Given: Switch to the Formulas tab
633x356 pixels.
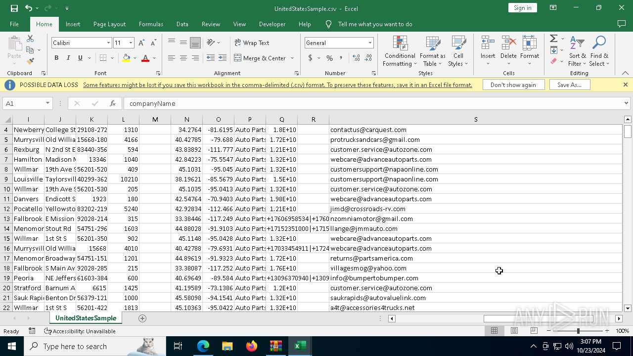Looking at the screenshot, I should click(x=151, y=24).
